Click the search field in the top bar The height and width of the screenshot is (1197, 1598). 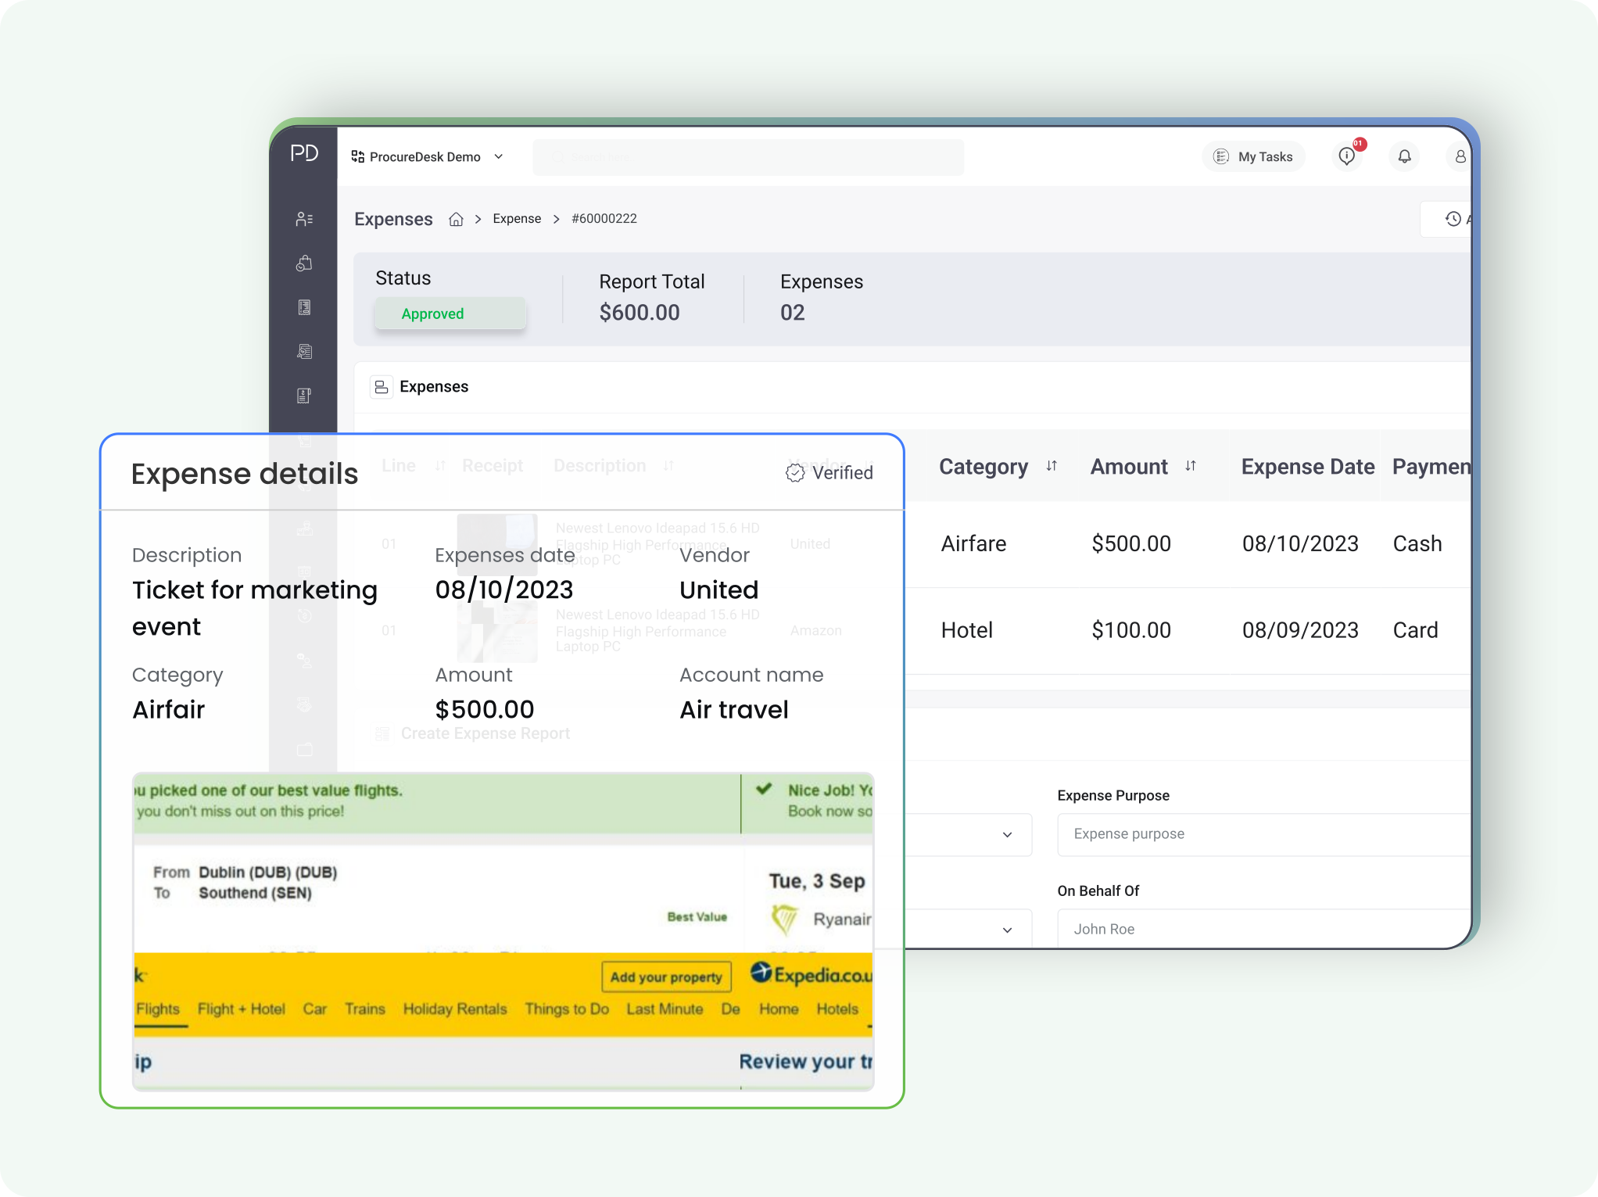pyautogui.click(x=748, y=157)
